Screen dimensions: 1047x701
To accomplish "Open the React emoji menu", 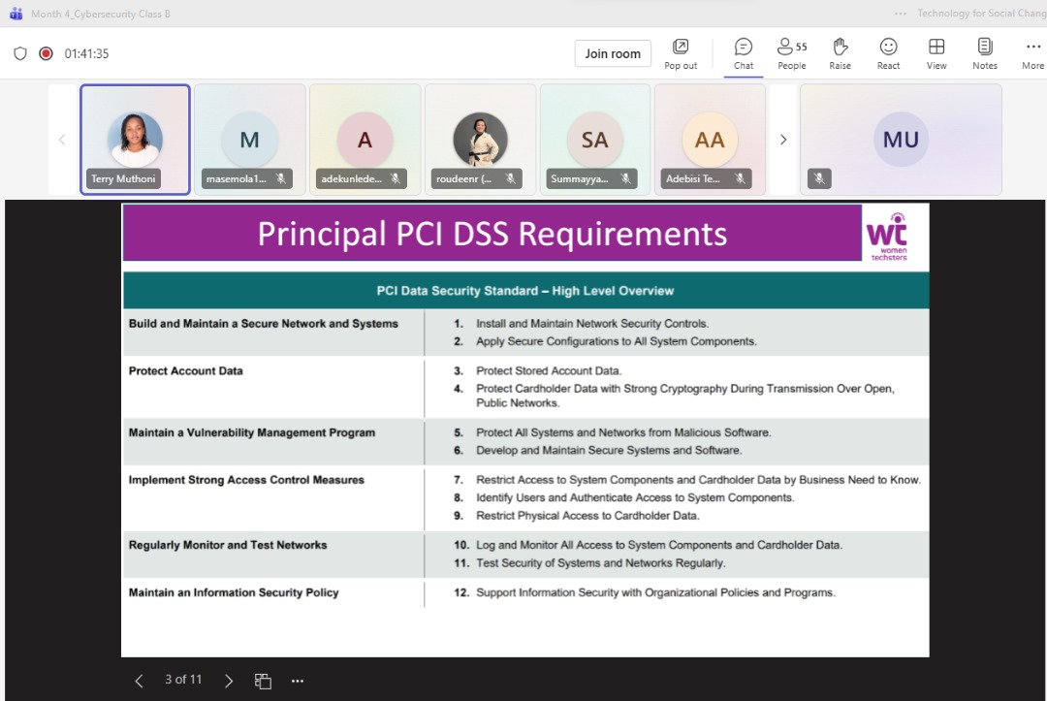I will [888, 53].
